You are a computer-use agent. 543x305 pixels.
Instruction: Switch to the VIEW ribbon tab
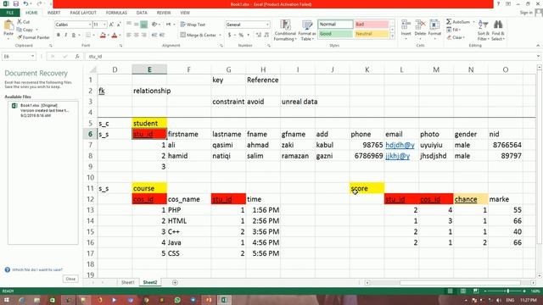(x=185, y=13)
